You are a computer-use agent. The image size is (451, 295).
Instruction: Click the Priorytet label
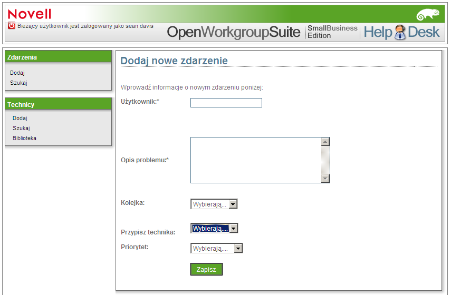tap(135, 247)
